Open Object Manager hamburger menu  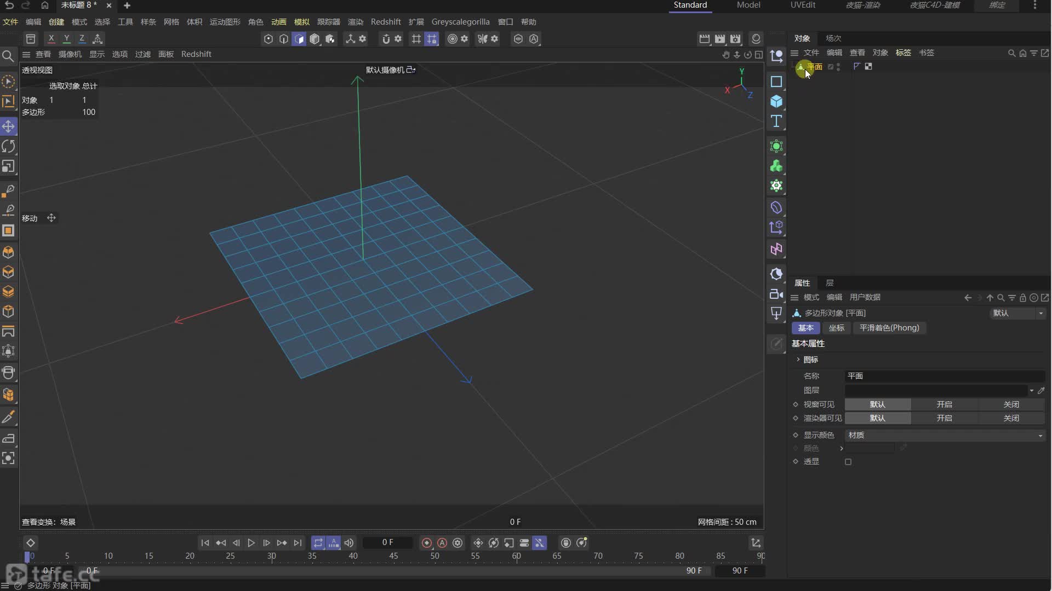[794, 53]
